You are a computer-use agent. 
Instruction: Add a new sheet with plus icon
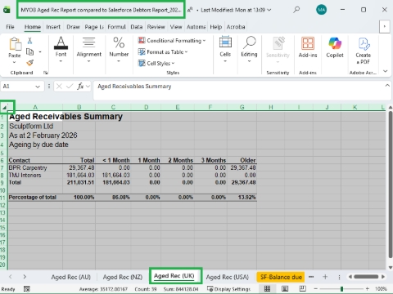[x=325, y=277]
